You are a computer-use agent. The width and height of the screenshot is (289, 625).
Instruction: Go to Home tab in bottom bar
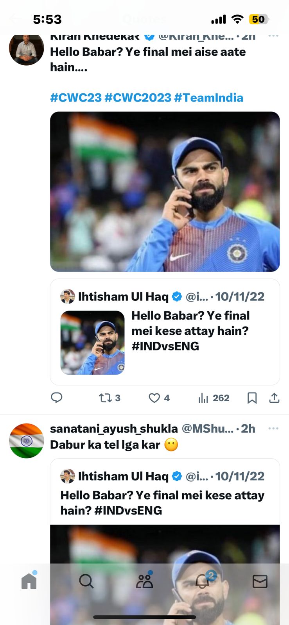(29, 581)
